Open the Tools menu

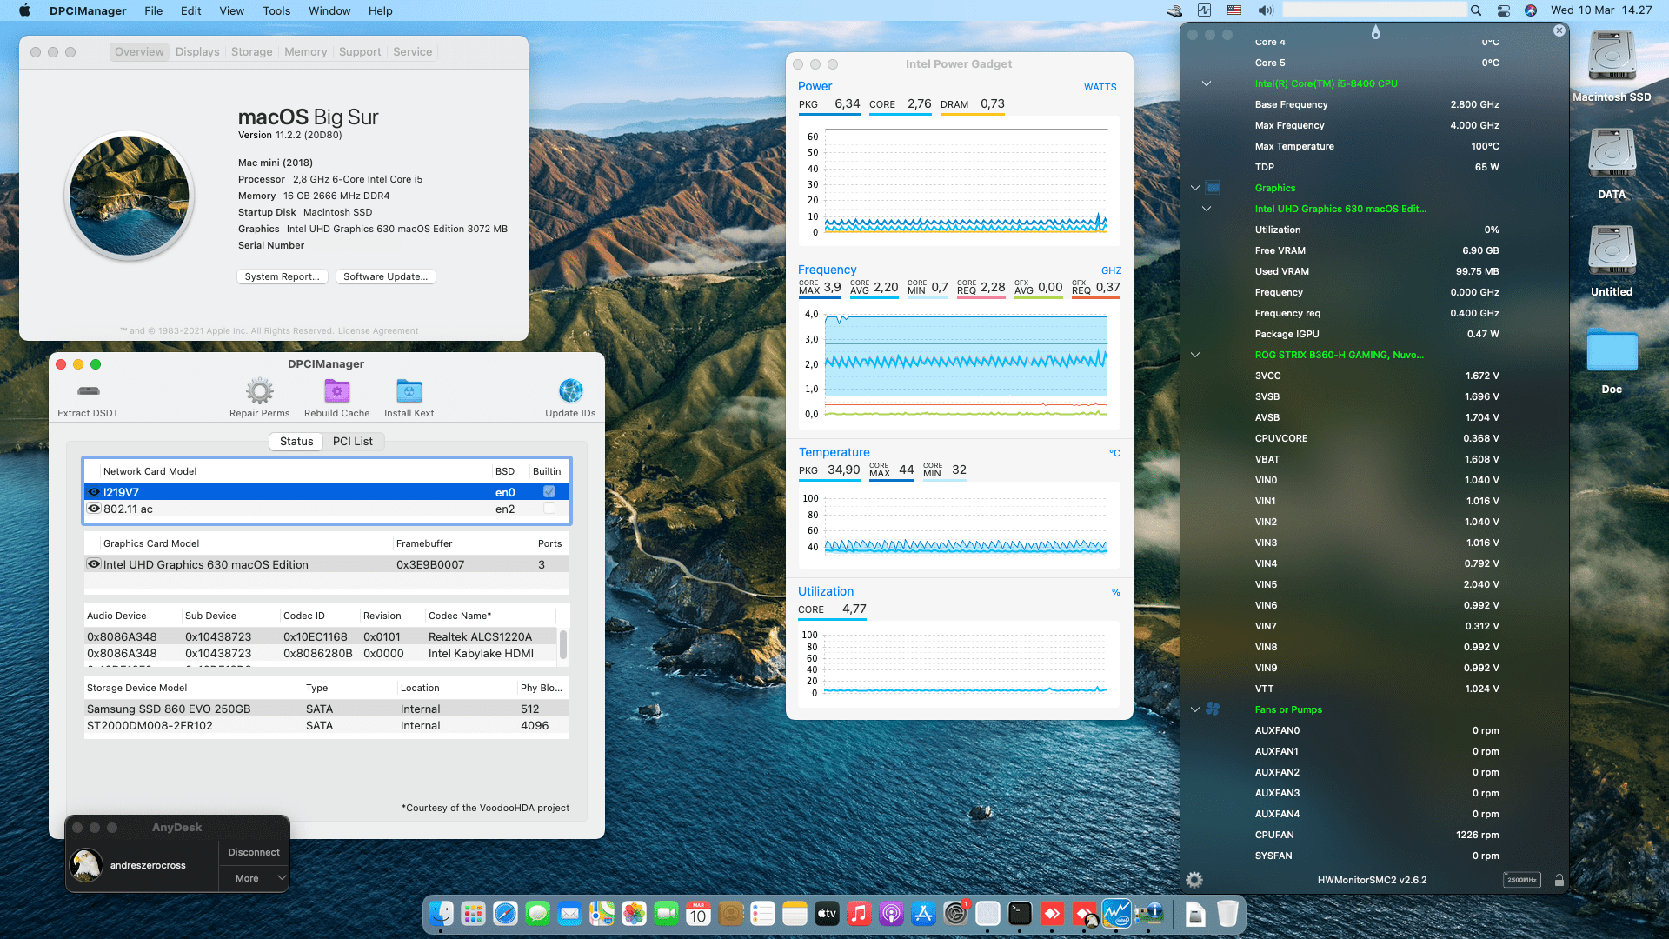pyautogui.click(x=276, y=10)
